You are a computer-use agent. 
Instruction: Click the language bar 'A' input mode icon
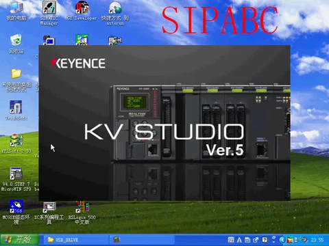[239, 240]
